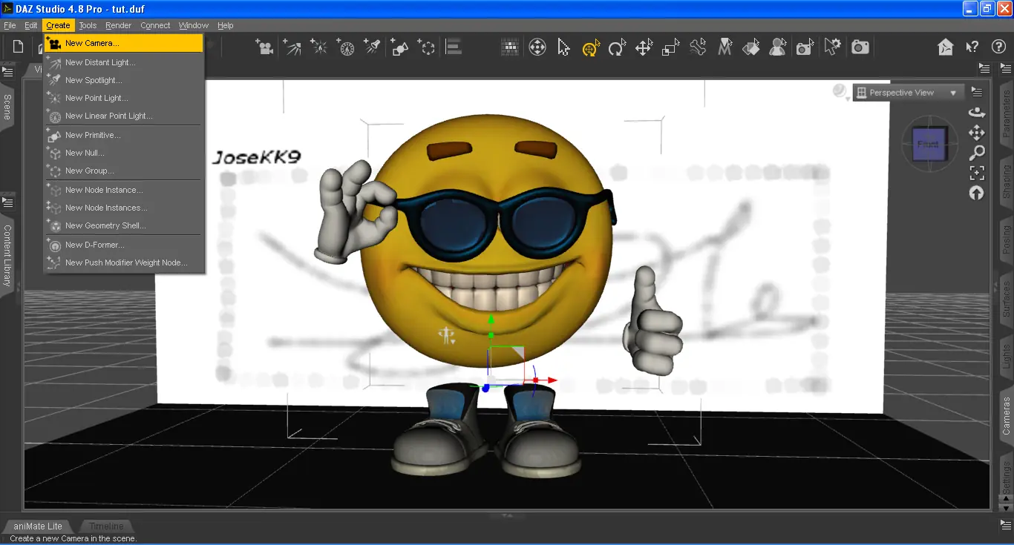Zoom the viewport with the magnifier icon

pyautogui.click(x=977, y=153)
